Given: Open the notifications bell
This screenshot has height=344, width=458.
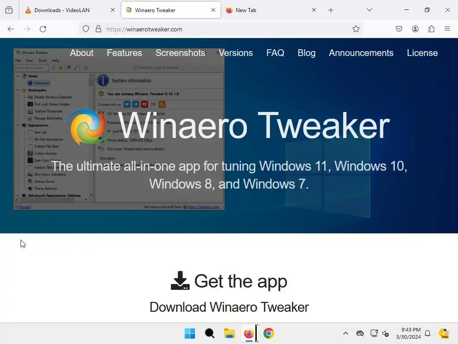Looking at the screenshot, I should click(428, 333).
